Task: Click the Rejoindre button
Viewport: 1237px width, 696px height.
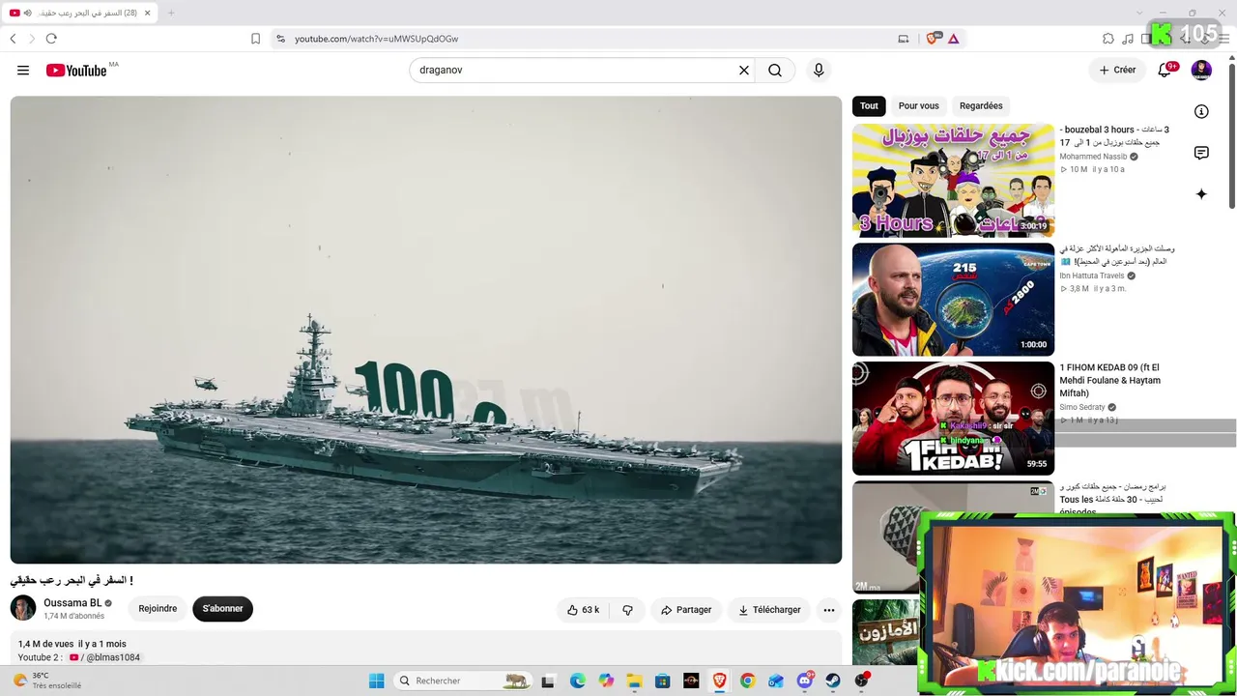Action: (x=158, y=609)
